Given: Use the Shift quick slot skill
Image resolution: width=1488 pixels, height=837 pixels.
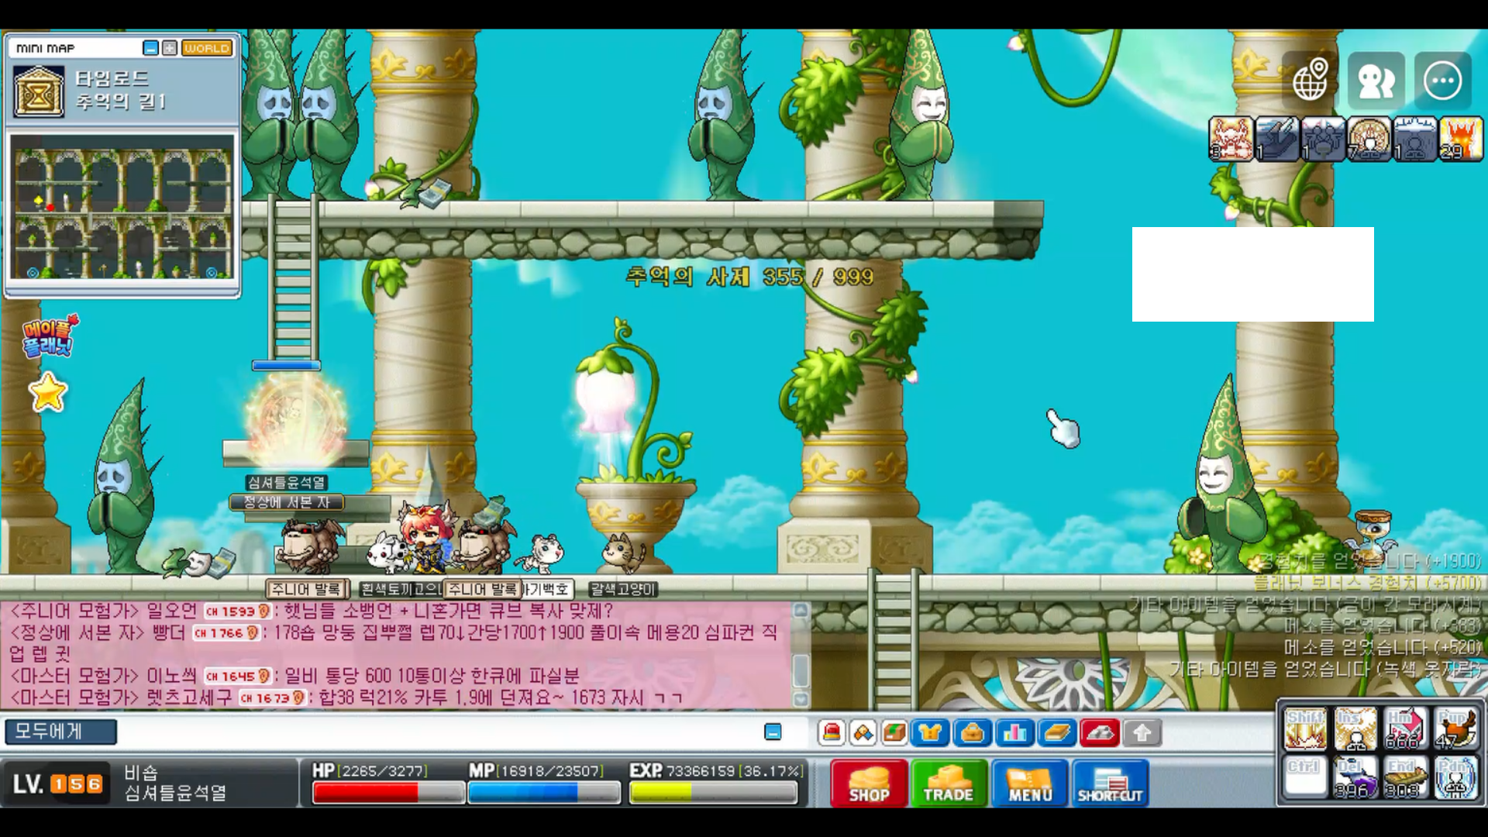Looking at the screenshot, I should pos(1306,728).
